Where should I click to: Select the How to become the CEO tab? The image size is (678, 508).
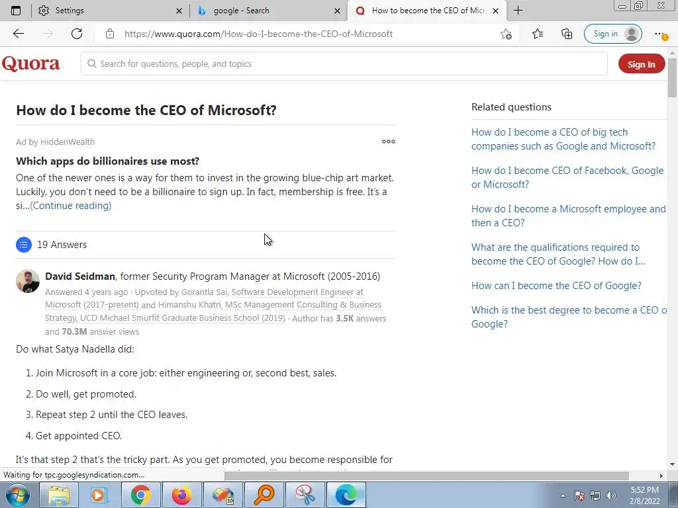click(x=426, y=11)
